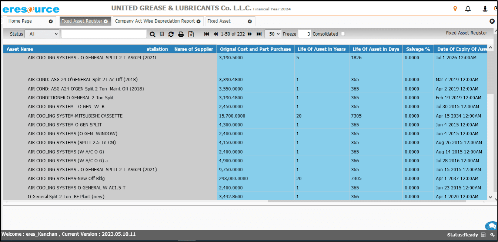Viewport: 498px width, 242px height.
Task: Open the Status filter dropdown
Action: pos(42,34)
